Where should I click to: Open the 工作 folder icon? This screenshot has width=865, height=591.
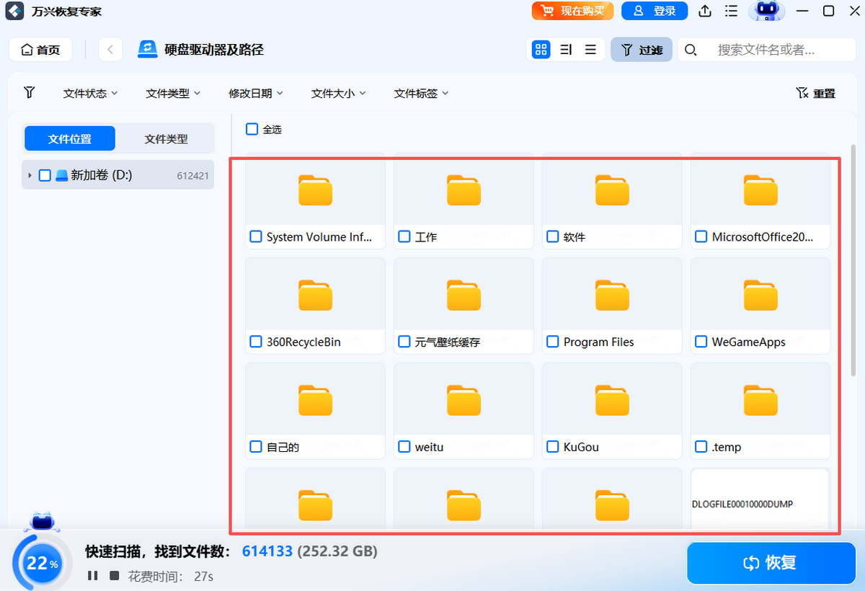tap(463, 190)
